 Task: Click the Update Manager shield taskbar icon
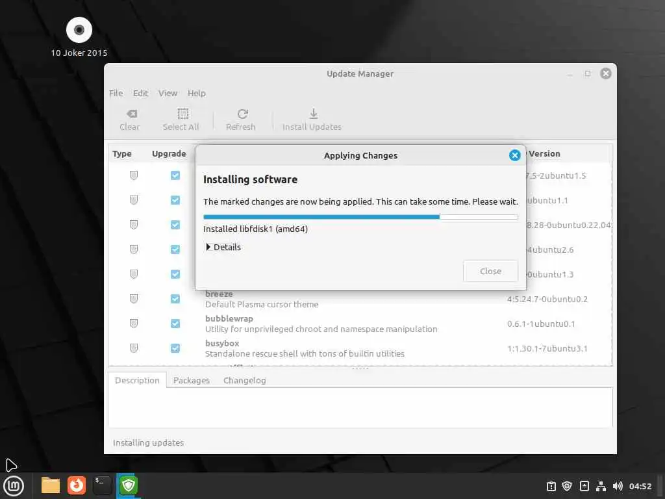coord(129,485)
